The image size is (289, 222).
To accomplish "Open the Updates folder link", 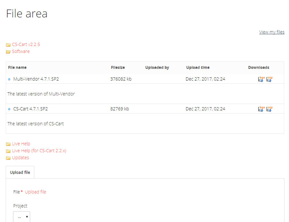I will click(x=20, y=158).
